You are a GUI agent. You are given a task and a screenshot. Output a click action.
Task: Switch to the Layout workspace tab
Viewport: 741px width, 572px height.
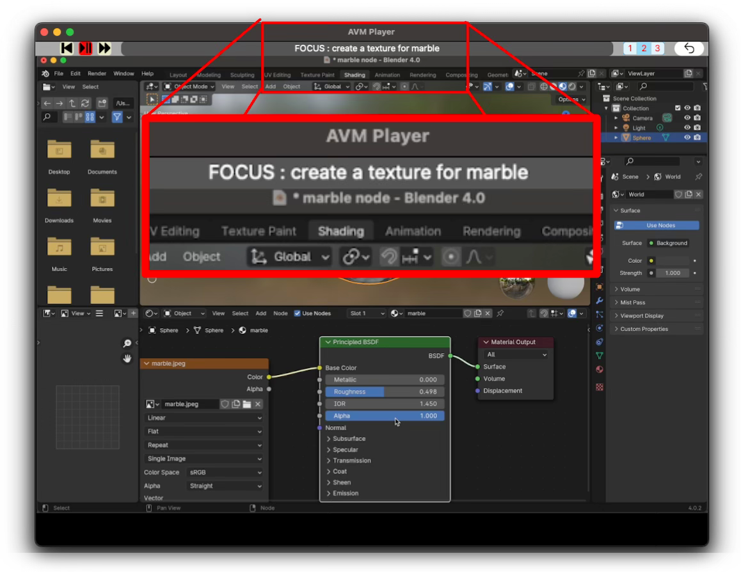178,75
